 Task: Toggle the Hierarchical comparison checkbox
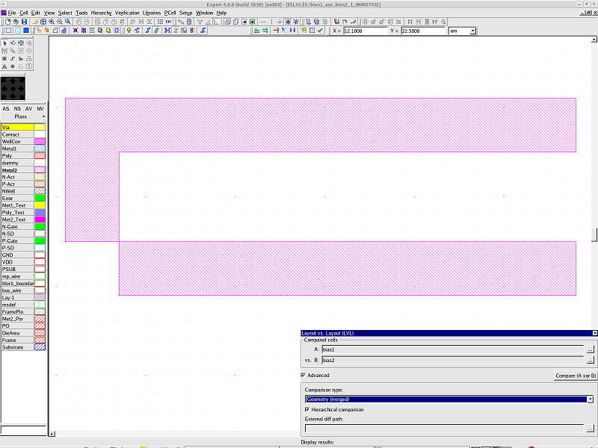click(x=307, y=409)
